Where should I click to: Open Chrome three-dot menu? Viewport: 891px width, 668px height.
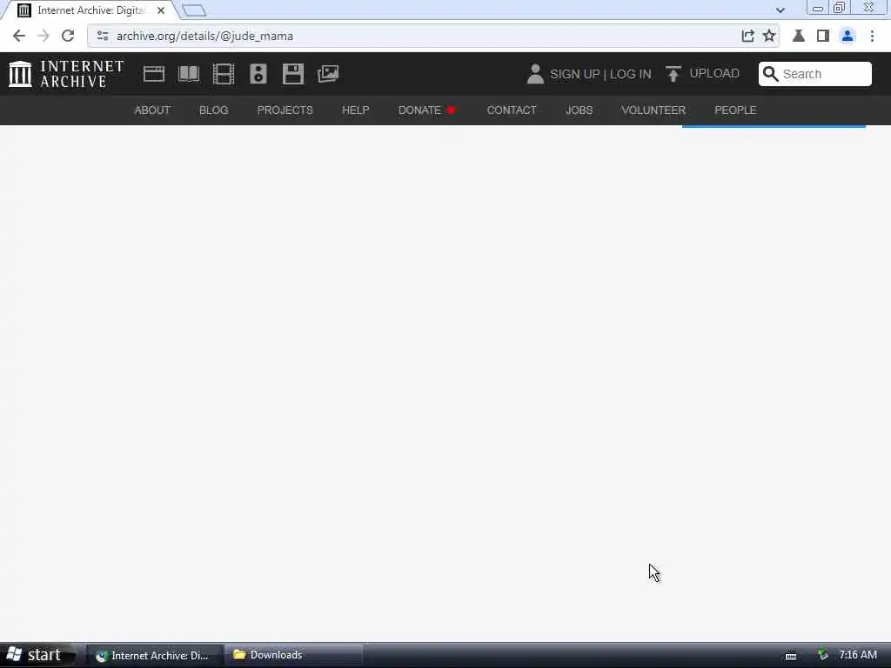[x=872, y=36]
